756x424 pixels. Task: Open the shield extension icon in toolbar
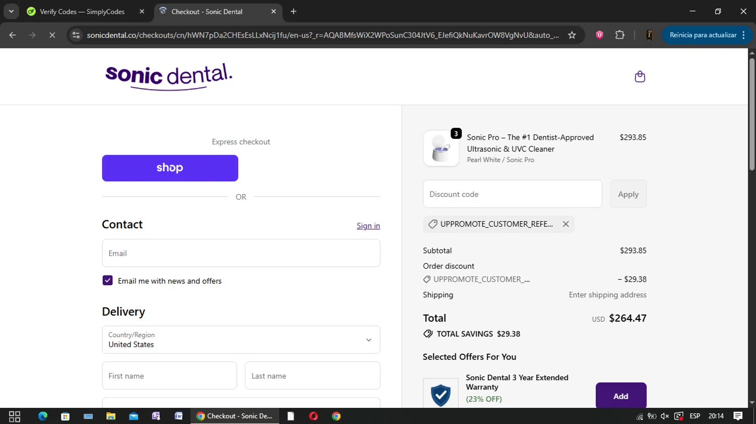(x=599, y=35)
